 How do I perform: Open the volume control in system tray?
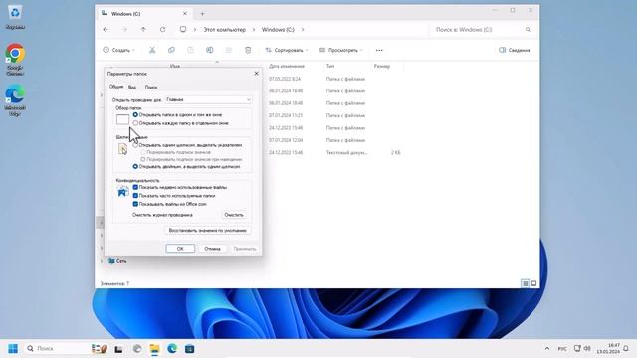point(587,348)
